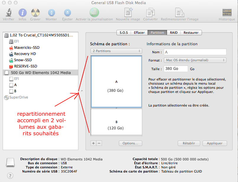This screenshot has height=182, width=238.
Task: Switch to the S.O.S tab
Action: click(x=124, y=33)
